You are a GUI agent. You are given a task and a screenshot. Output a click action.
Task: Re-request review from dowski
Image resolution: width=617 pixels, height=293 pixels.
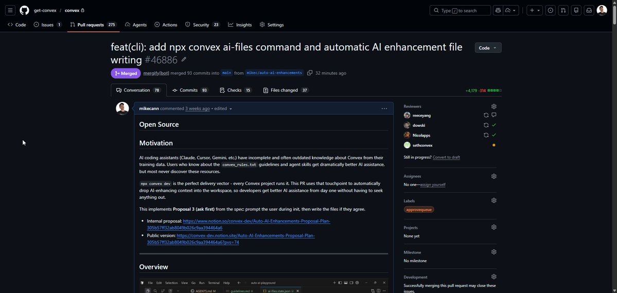pos(486,125)
